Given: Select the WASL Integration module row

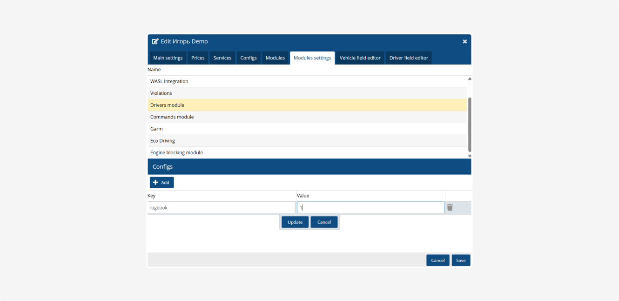Looking at the screenshot, I should tap(307, 81).
